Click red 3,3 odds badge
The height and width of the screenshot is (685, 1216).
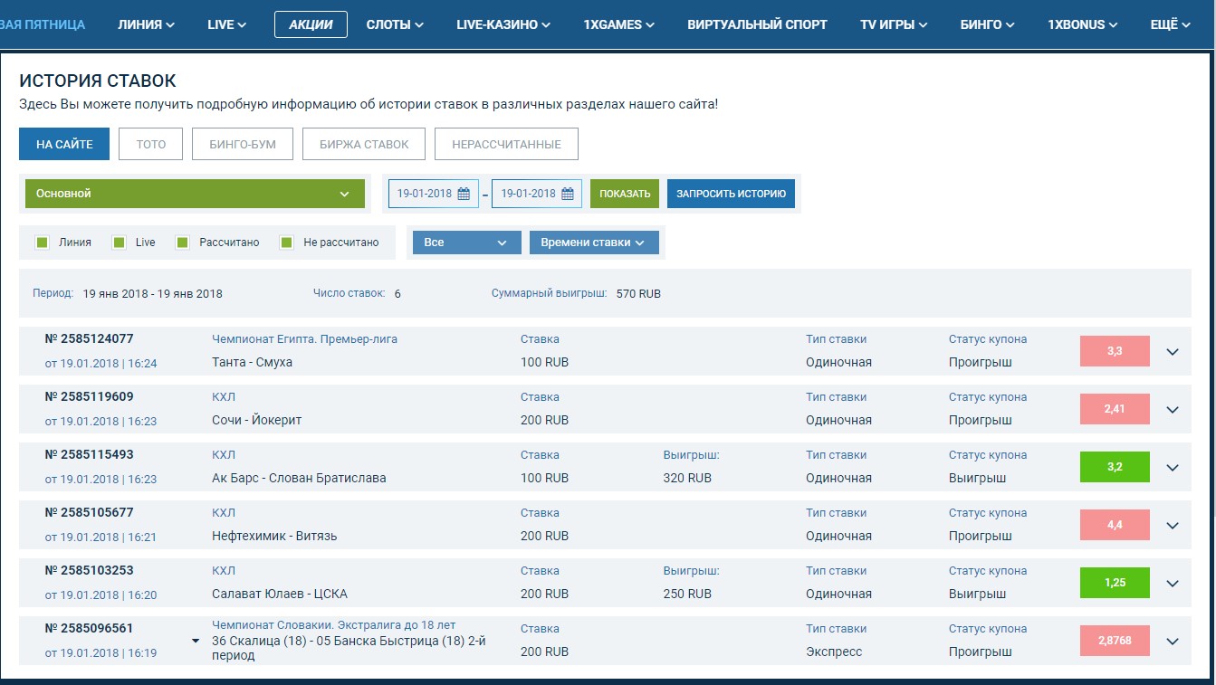(x=1115, y=351)
